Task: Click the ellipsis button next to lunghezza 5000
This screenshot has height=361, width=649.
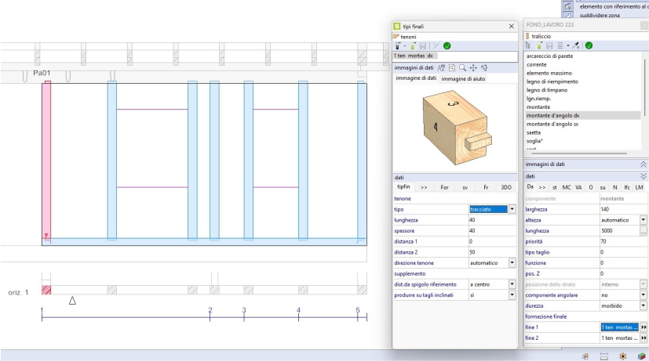Action: 644,232
